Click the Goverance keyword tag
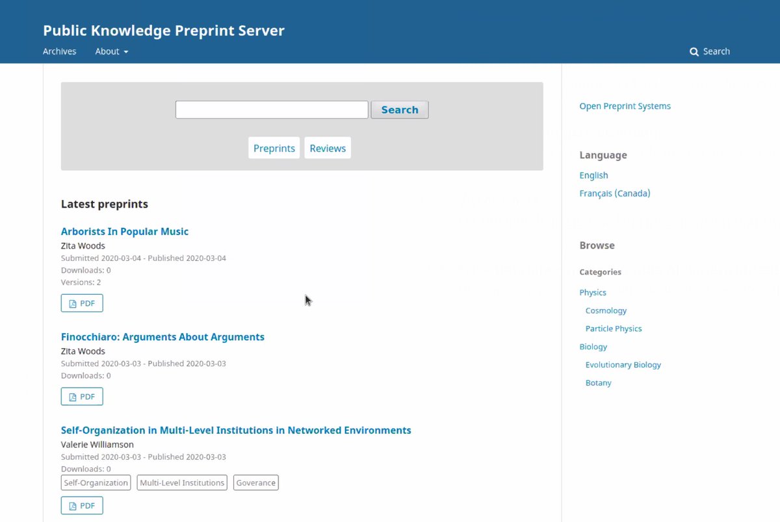 (256, 482)
